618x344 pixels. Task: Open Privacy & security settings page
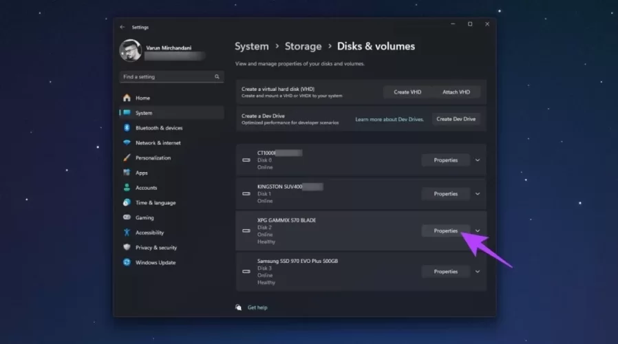click(156, 248)
